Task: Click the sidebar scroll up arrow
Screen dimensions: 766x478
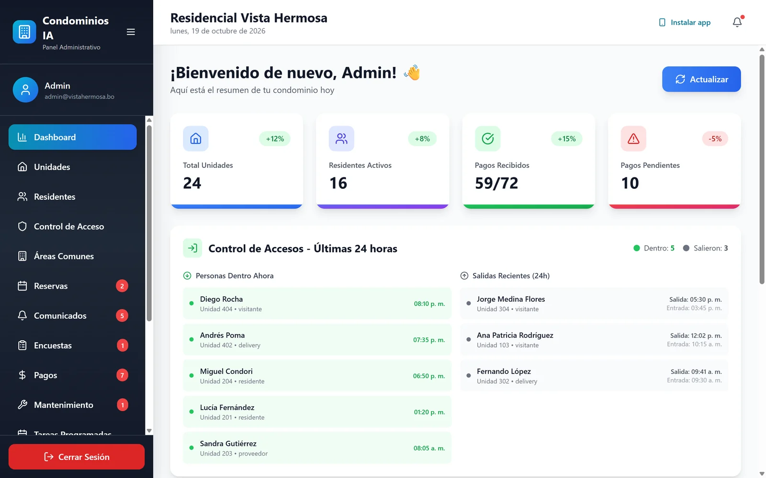Action: pyautogui.click(x=149, y=120)
